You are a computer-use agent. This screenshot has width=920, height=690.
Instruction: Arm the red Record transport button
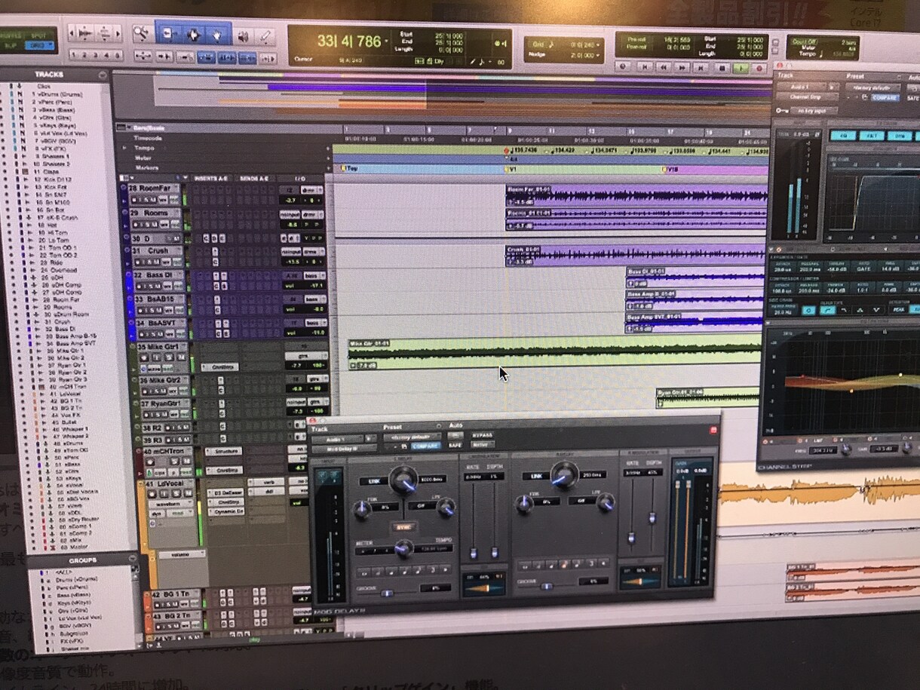[759, 69]
